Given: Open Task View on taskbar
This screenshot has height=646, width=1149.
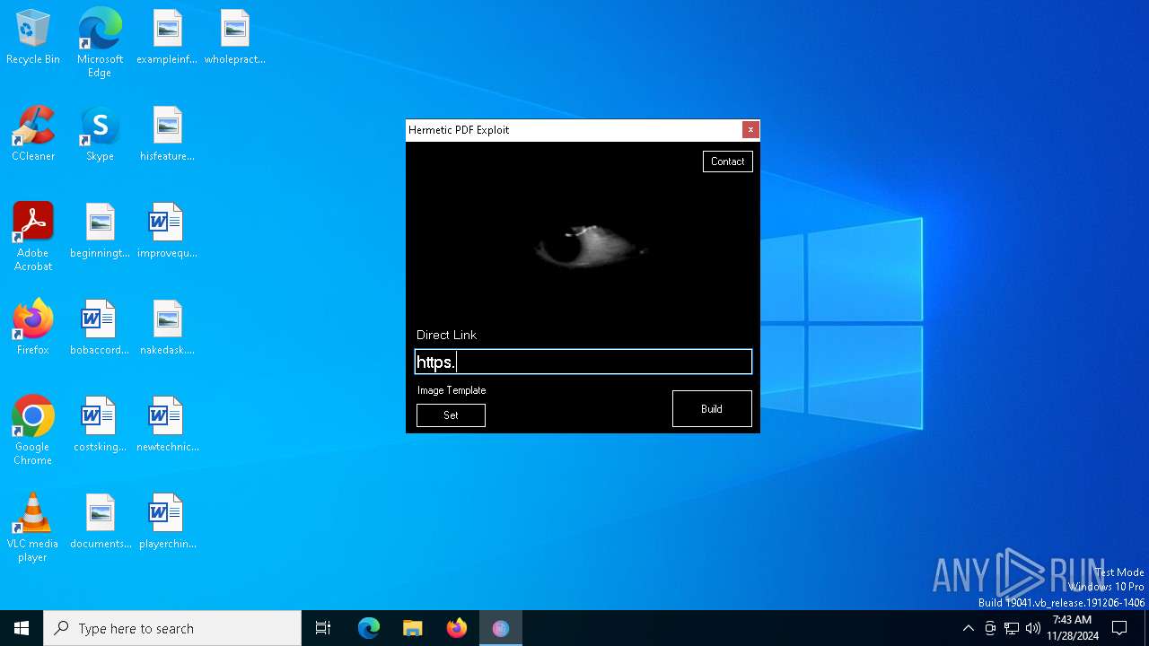Looking at the screenshot, I should coord(323,628).
